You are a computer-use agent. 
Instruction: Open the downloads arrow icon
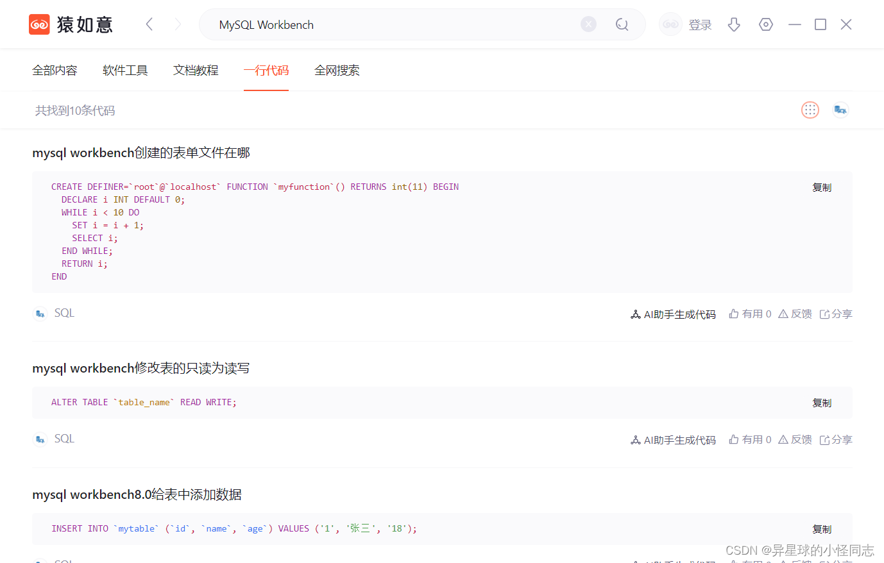tap(734, 24)
